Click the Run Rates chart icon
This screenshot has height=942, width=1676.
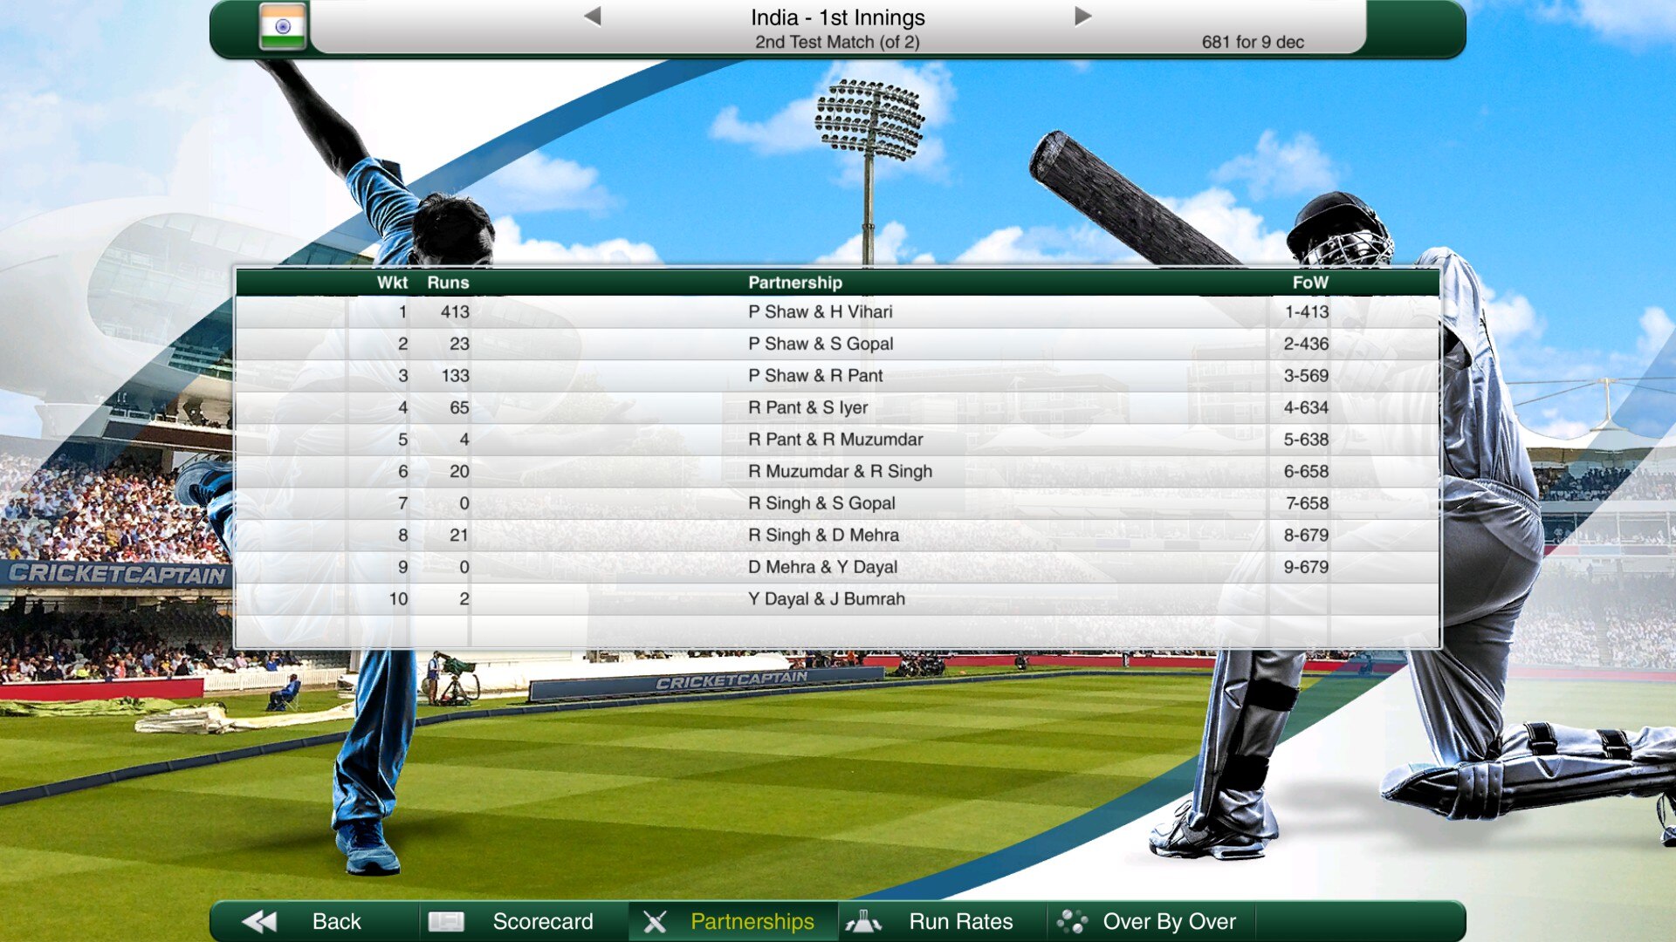[x=863, y=921]
